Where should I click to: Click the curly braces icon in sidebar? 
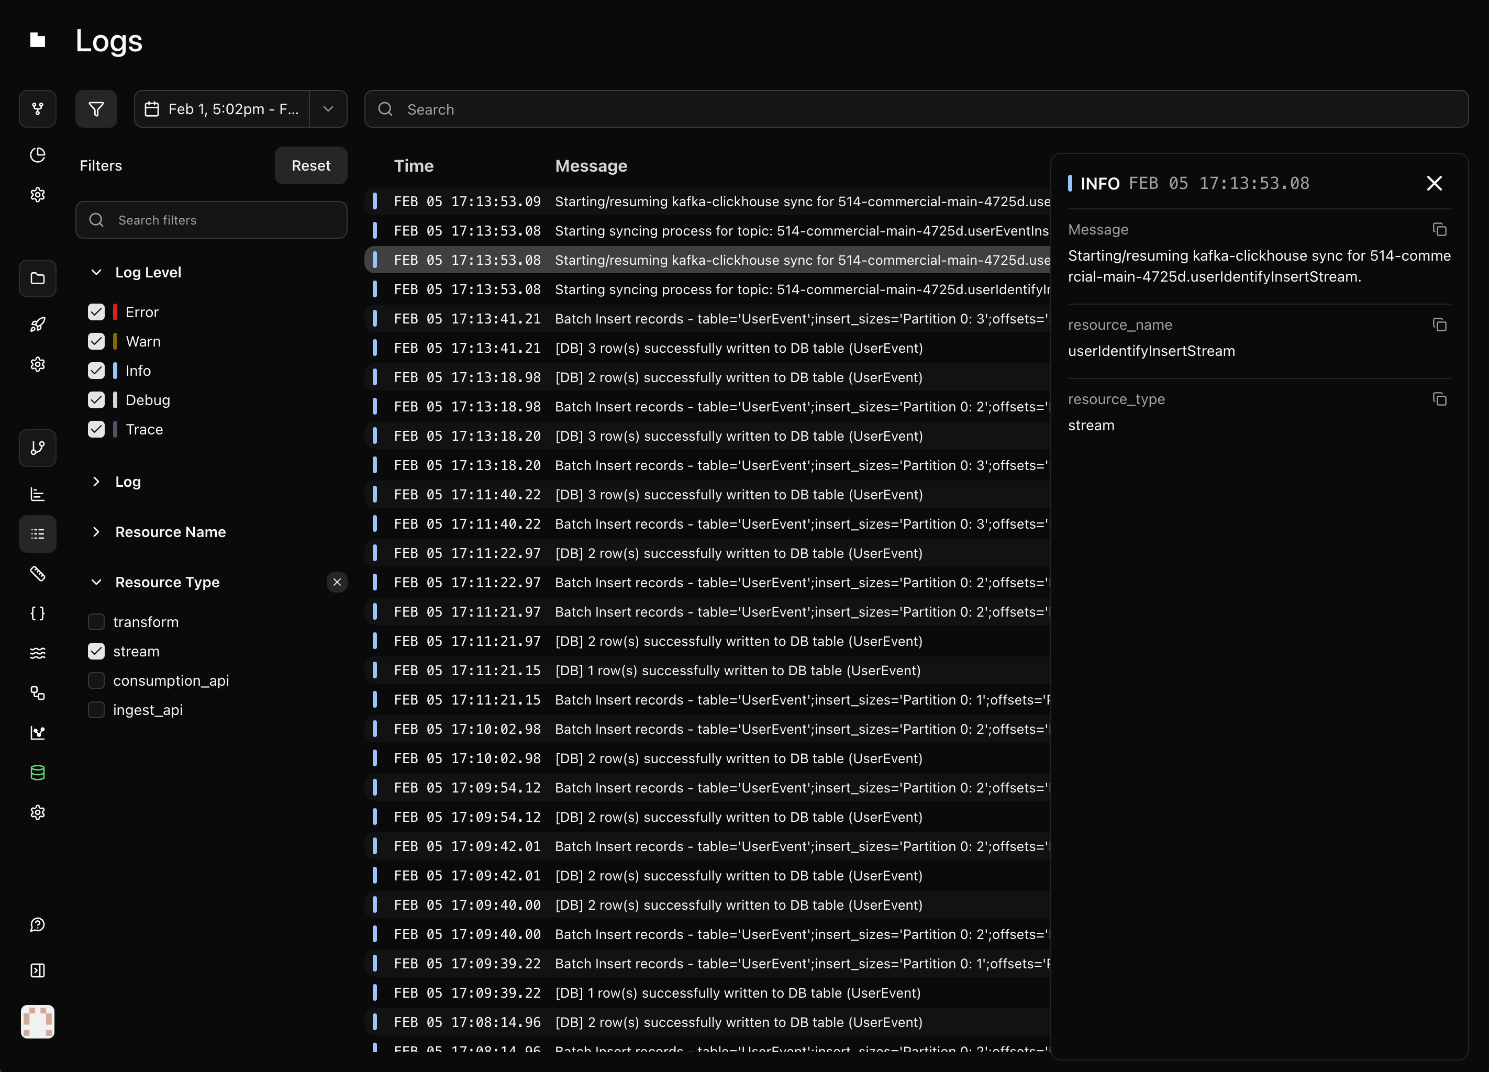pyautogui.click(x=37, y=613)
